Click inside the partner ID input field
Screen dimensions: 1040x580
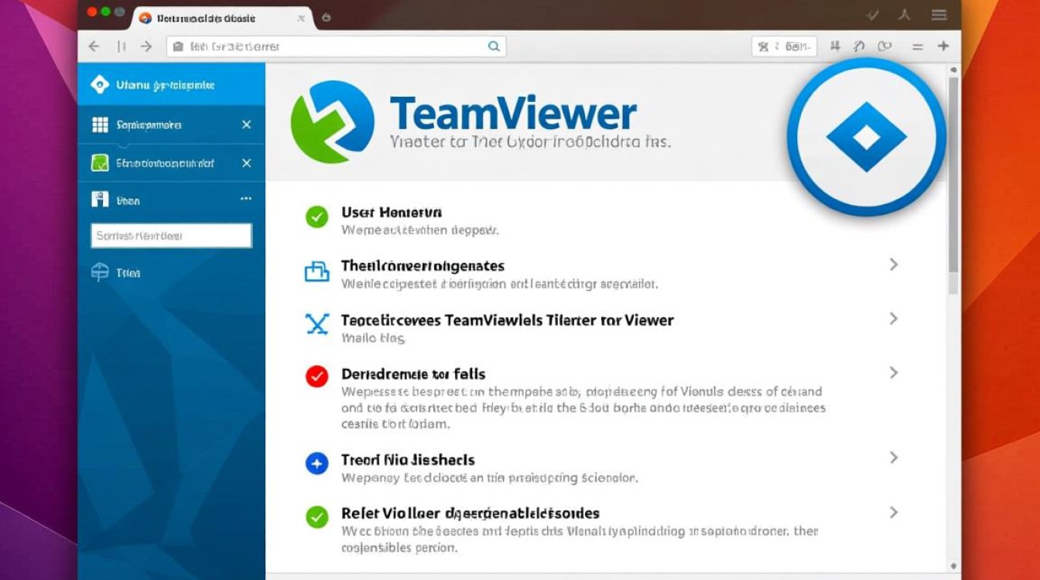pos(171,235)
